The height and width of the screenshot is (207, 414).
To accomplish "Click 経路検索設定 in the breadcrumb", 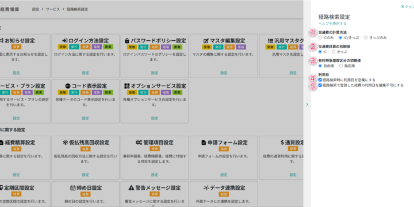I will point(78,9).
